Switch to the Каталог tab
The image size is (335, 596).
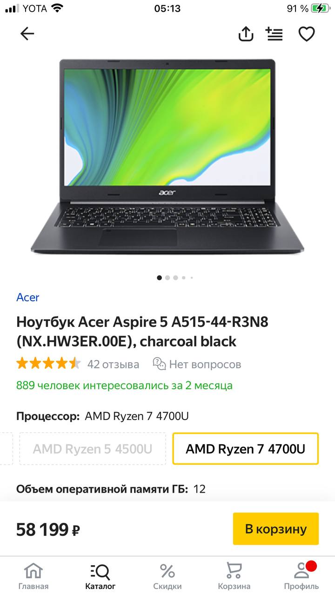point(100,576)
